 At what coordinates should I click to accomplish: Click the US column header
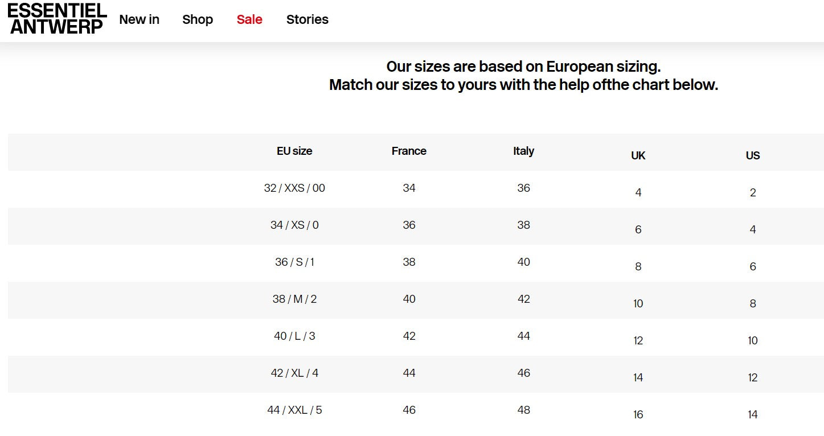point(753,155)
